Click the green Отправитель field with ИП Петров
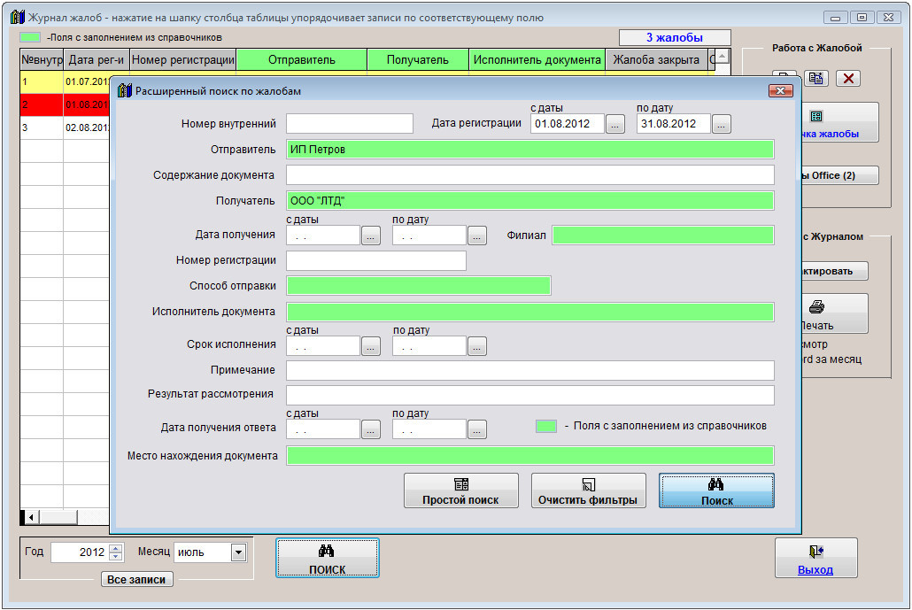Image resolution: width=912 pixels, height=610 pixels. [529, 150]
